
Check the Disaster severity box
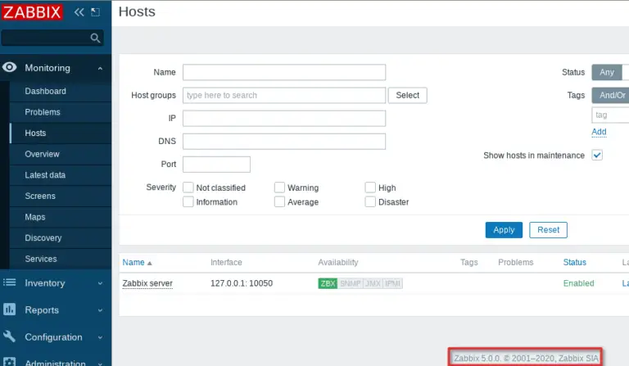point(370,201)
